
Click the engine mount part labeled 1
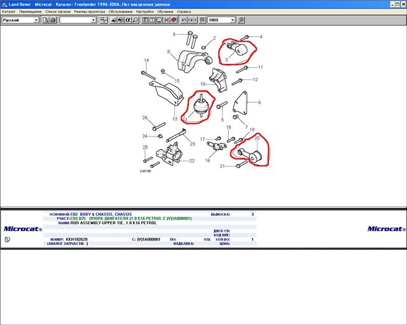pyautogui.click(x=200, y=107)
